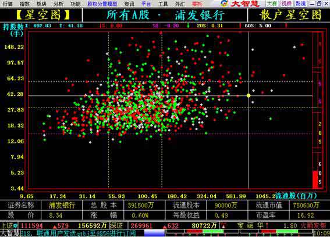Click the 宝丽华 ticker text
The image size is (330, 237).
coord(250,226)
